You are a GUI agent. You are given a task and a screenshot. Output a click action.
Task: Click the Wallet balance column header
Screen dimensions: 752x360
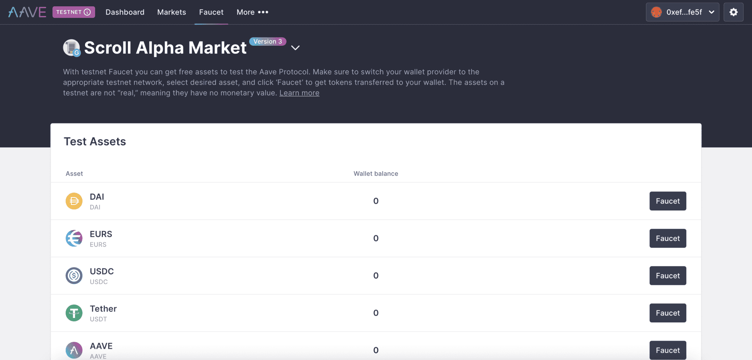click(x=376, y=174)
